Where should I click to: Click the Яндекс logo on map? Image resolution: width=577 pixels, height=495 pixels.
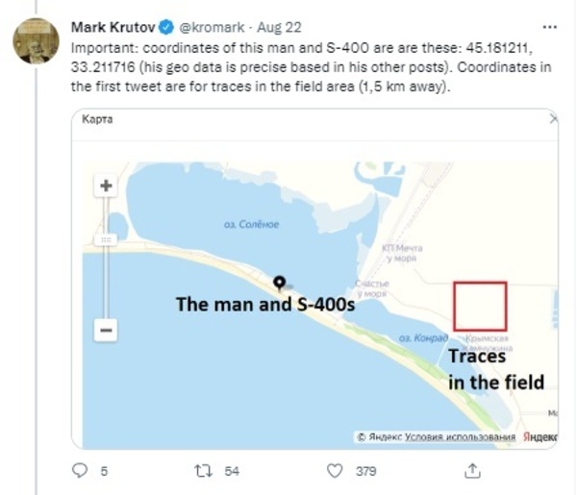click(x=540, y=436)
